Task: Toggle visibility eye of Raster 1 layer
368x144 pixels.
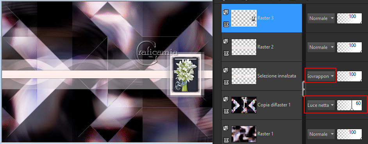Action: pyautogui.click(x=226, y=140)
